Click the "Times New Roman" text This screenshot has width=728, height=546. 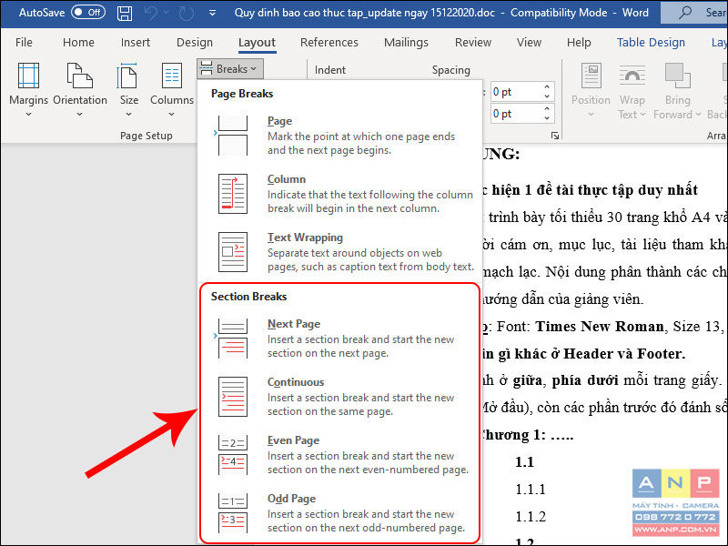coord(600,327)
